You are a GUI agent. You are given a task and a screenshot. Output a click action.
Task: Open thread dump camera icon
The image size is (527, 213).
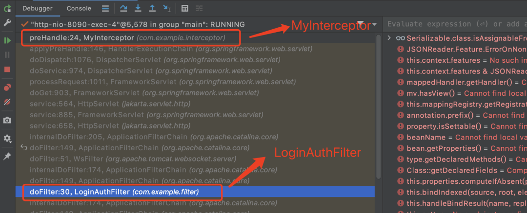(7, 120)
